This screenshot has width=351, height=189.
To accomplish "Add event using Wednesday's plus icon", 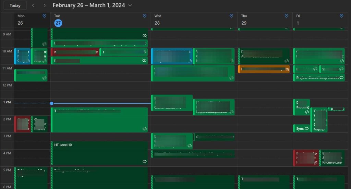I will click(231, 16).
